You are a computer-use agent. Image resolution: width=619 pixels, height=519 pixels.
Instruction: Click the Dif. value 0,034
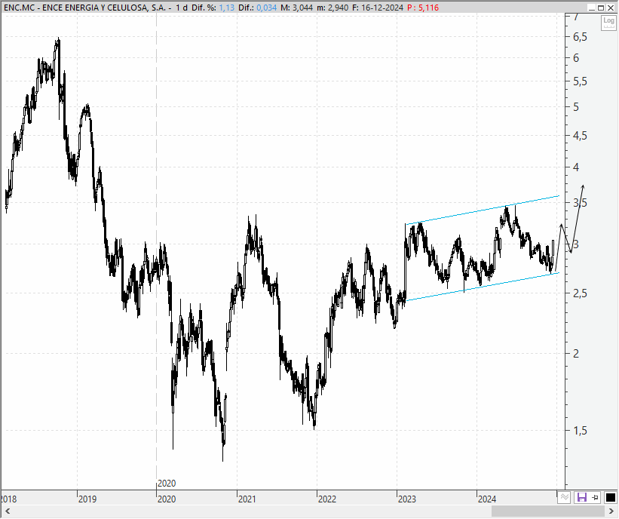click(x=266, y=8)
